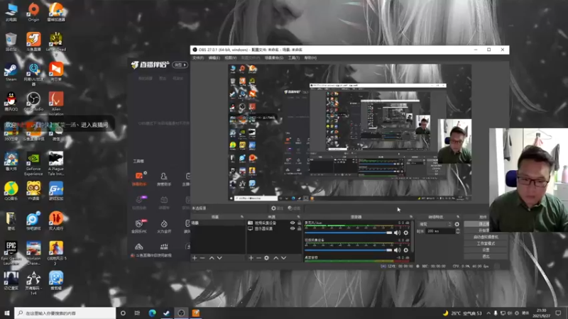
Task: Open scene transition properties gear
Action: pos(457,224)
